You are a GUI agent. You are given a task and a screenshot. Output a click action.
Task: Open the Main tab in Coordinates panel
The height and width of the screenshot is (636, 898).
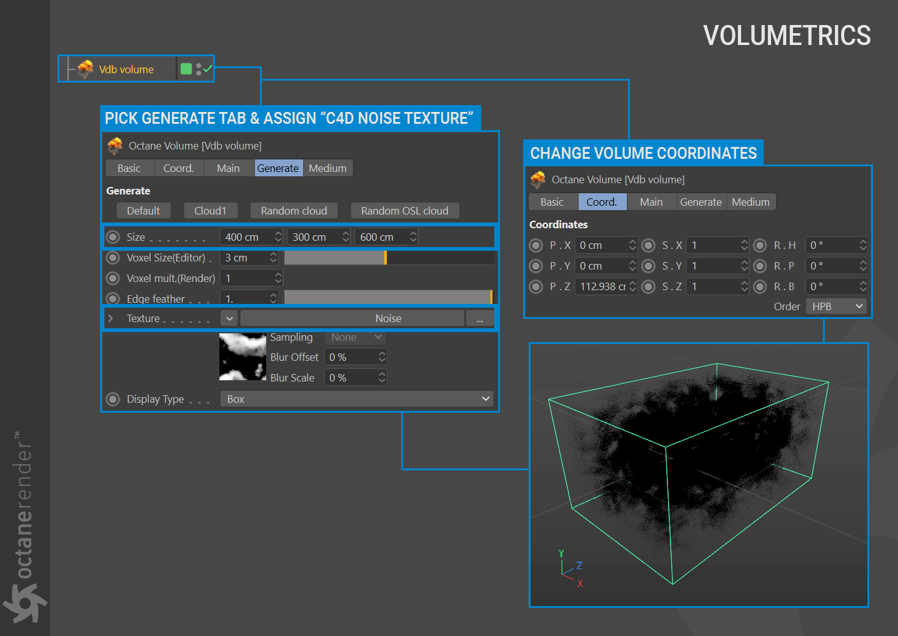651,202
